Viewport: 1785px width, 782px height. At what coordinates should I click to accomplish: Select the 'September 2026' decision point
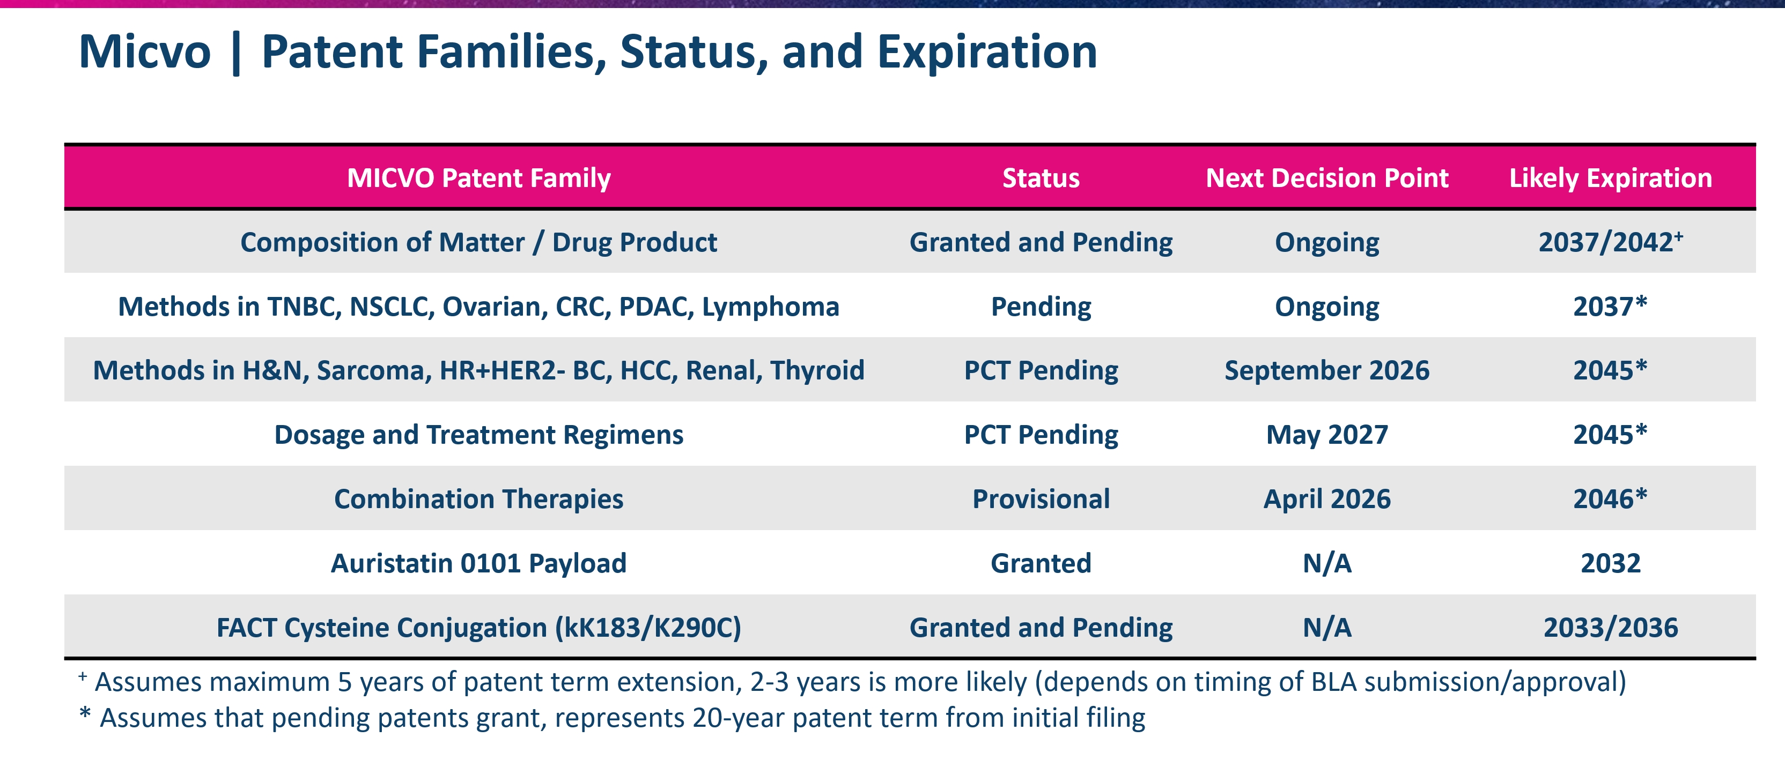point(1326,370)
